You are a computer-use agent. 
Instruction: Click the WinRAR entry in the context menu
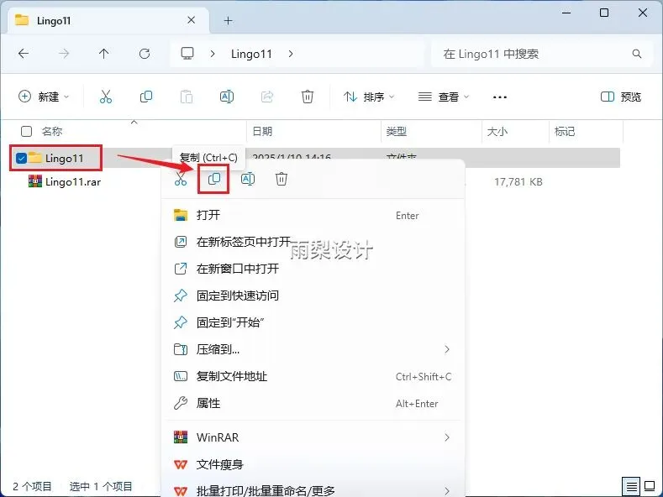click(x=313, y=437)
